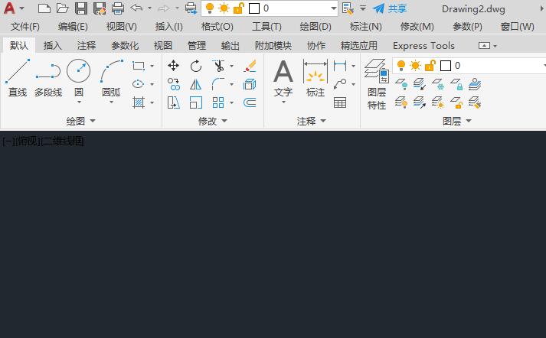Click the Undo arrow icon
This screenshot has height=338, width=546.
coord(136,8)
